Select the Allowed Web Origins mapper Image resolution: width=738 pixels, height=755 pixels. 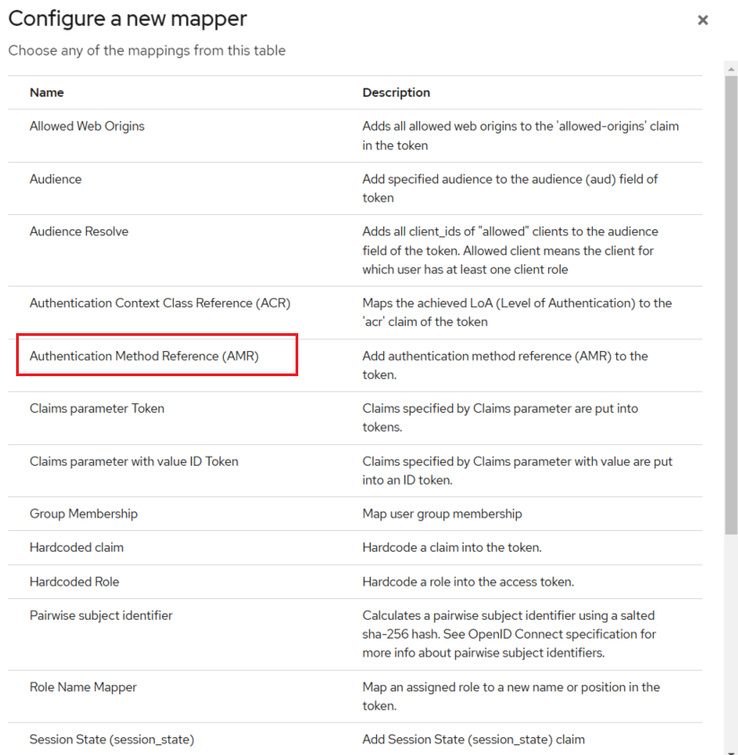click(x=87, y=126)
